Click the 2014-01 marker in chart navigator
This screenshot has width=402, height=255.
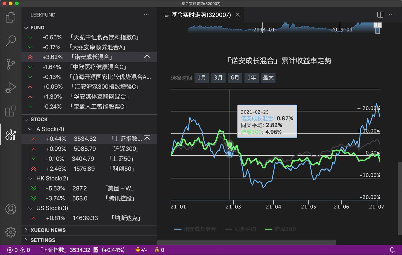click(264, 30)
